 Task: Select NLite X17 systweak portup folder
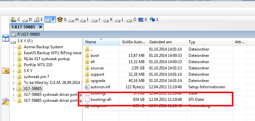coord(47,59)
